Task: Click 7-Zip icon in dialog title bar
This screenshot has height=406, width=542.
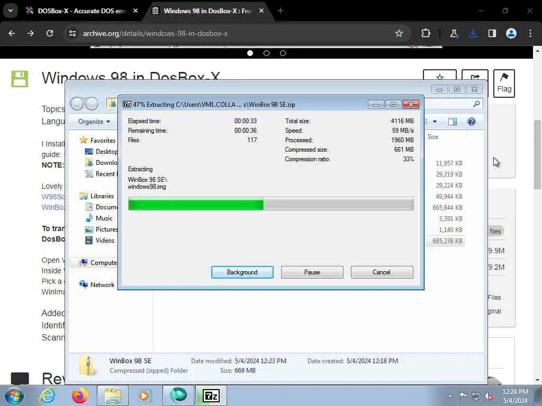Action: tap(127, 104)
